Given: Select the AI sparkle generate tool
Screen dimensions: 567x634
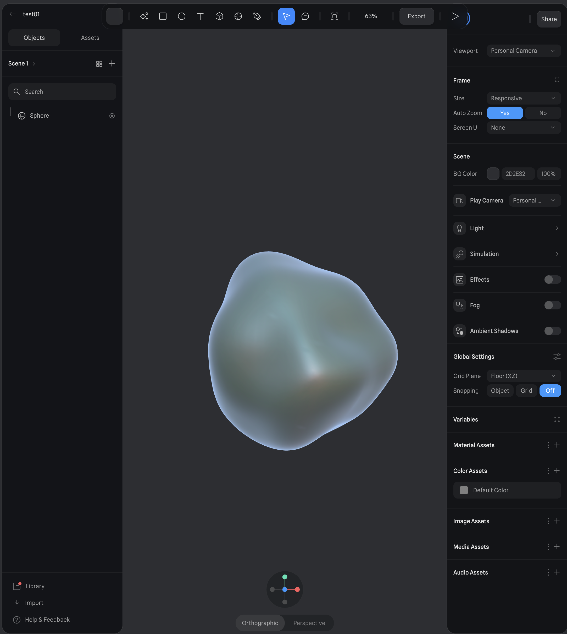Looking at the screenshot, I should click(144, 16).
